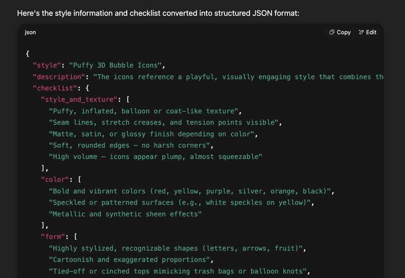Click the "form" key in the JSON
Image resolution: width=405 pixels, height=278 pixels.
point(53,237)
